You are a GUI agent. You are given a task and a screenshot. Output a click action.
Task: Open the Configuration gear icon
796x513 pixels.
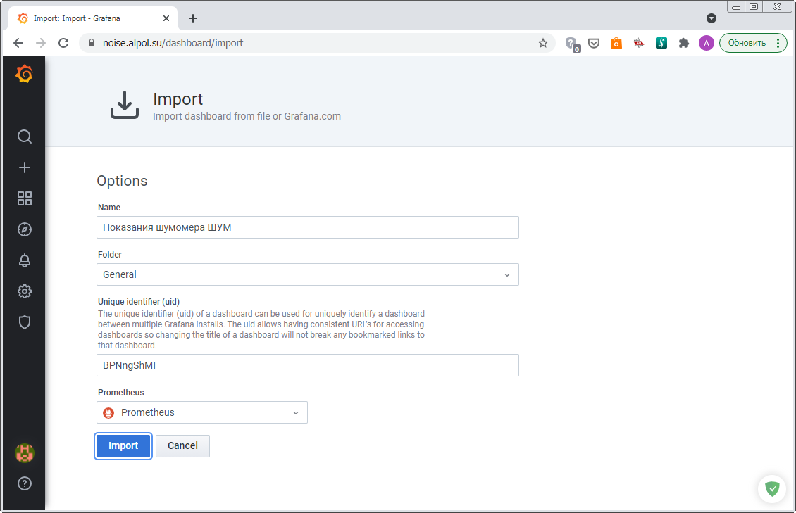pos(25,291)
